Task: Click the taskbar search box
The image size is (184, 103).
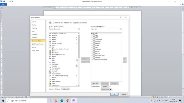Action: coord(26,100)
